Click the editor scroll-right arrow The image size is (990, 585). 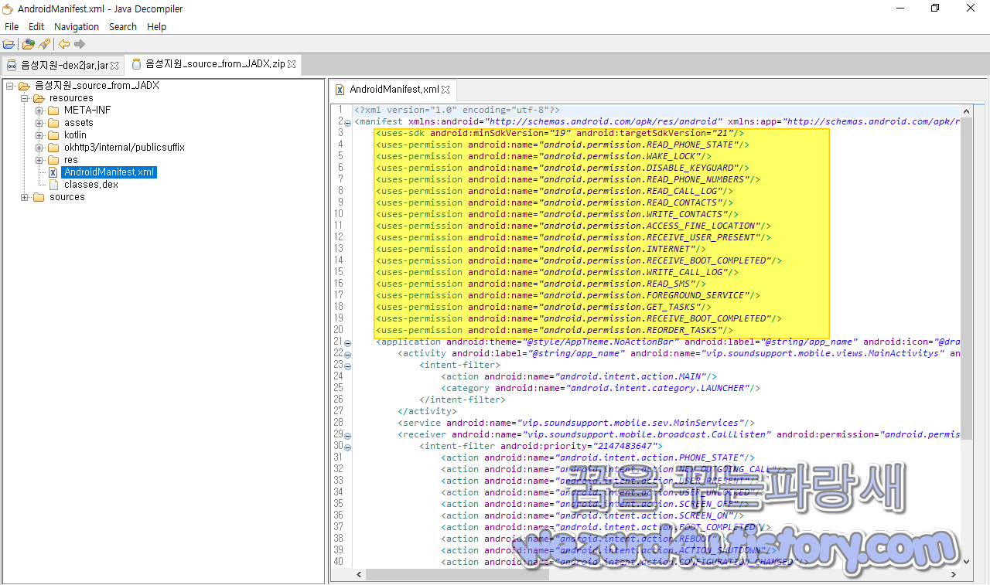[953, 575]
